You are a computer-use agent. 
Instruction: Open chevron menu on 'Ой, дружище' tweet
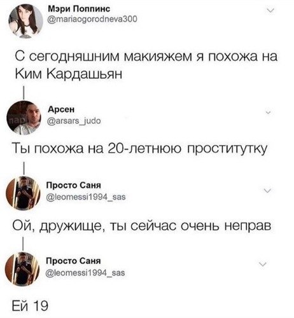pos(268,190)
